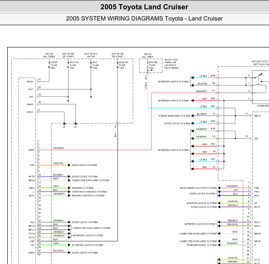Click 'POWER WINDOWS SYSTEM' reference text
This screenshot has width=269, height=264.
(174, 116)
